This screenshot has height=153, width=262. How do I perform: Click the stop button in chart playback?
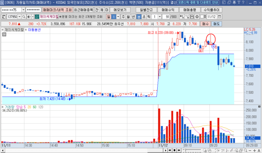point(174,150)
